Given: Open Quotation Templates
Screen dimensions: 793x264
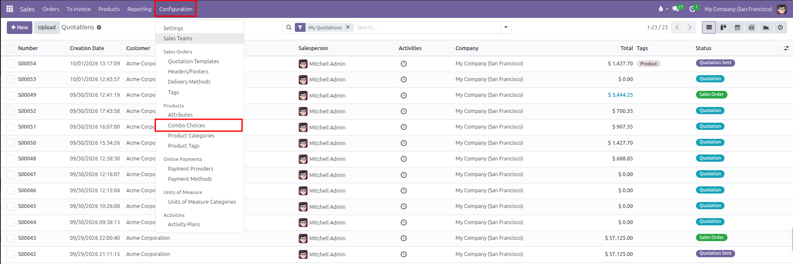Looking at the screenshot, I should 200,61.
